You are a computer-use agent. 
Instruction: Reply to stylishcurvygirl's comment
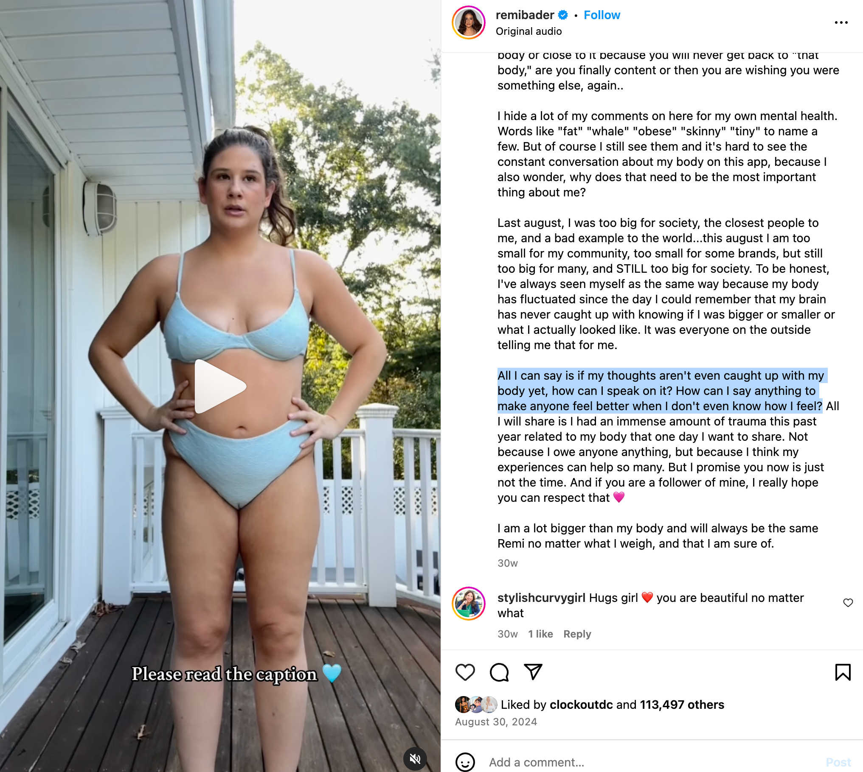(x=577, y=634)
